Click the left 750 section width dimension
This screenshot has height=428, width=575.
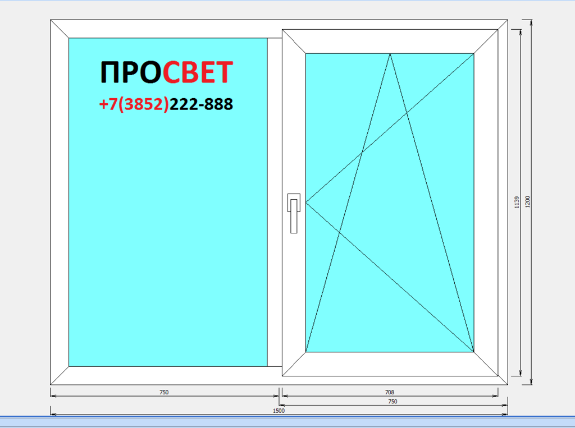[164, 393]
